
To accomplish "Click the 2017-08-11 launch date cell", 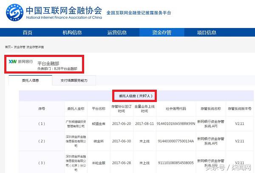I will [144, 124].
